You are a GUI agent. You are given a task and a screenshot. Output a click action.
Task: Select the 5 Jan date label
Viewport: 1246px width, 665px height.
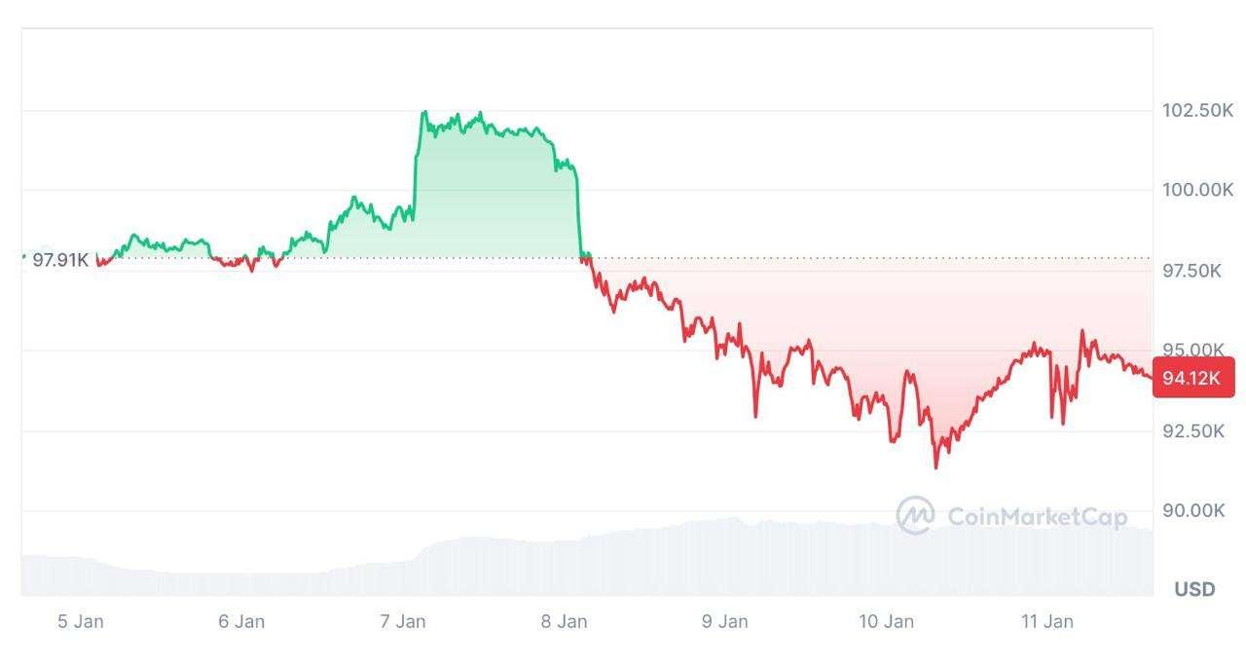coord(81,622)
